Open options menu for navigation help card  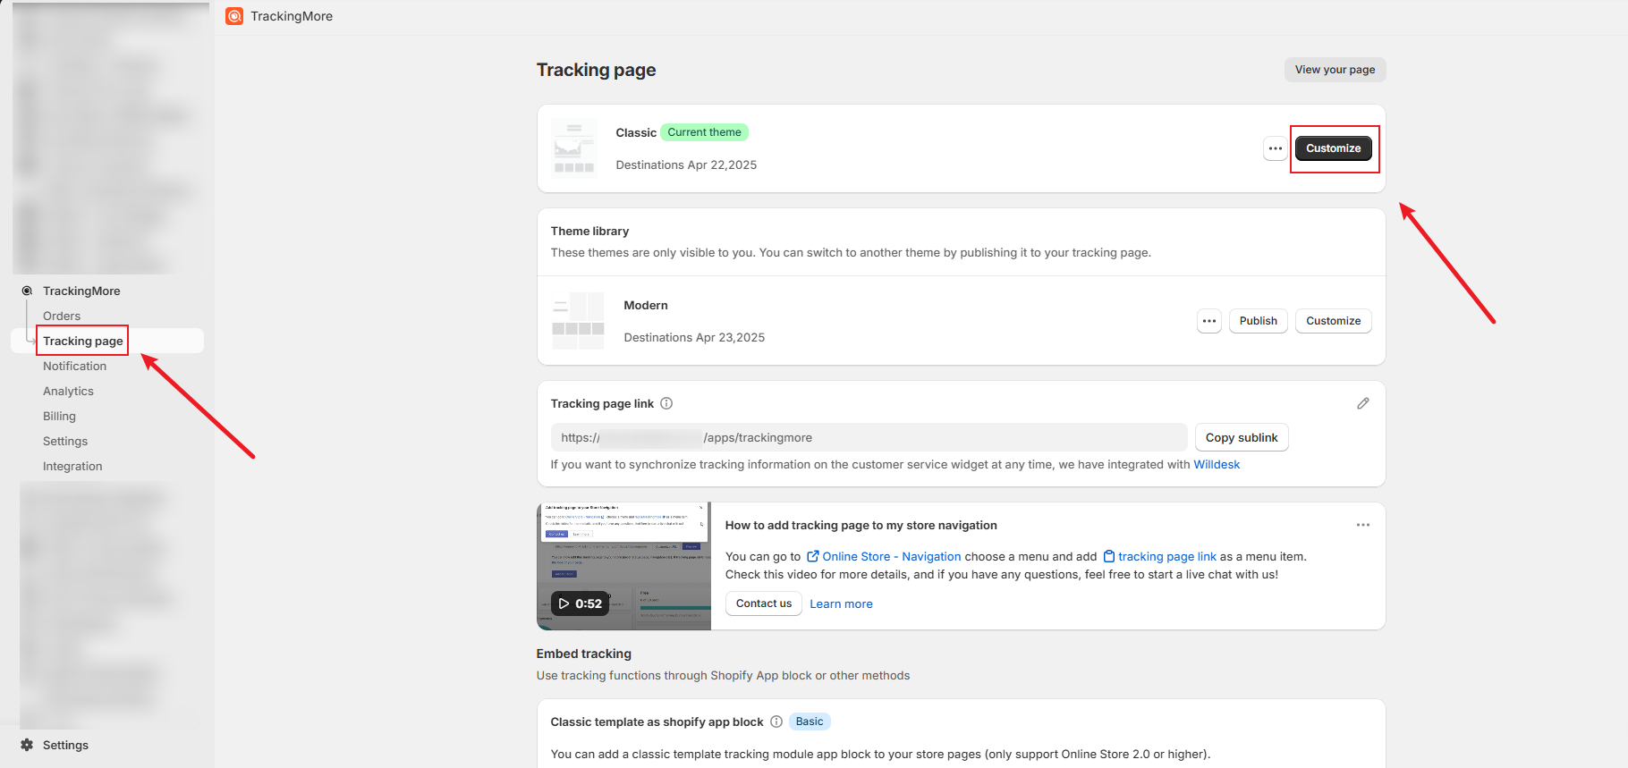tap(1363, 525)
